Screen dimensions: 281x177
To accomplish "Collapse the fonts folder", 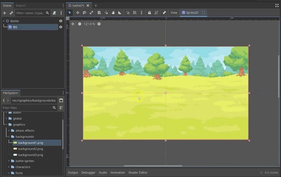I will pos(9,173).
